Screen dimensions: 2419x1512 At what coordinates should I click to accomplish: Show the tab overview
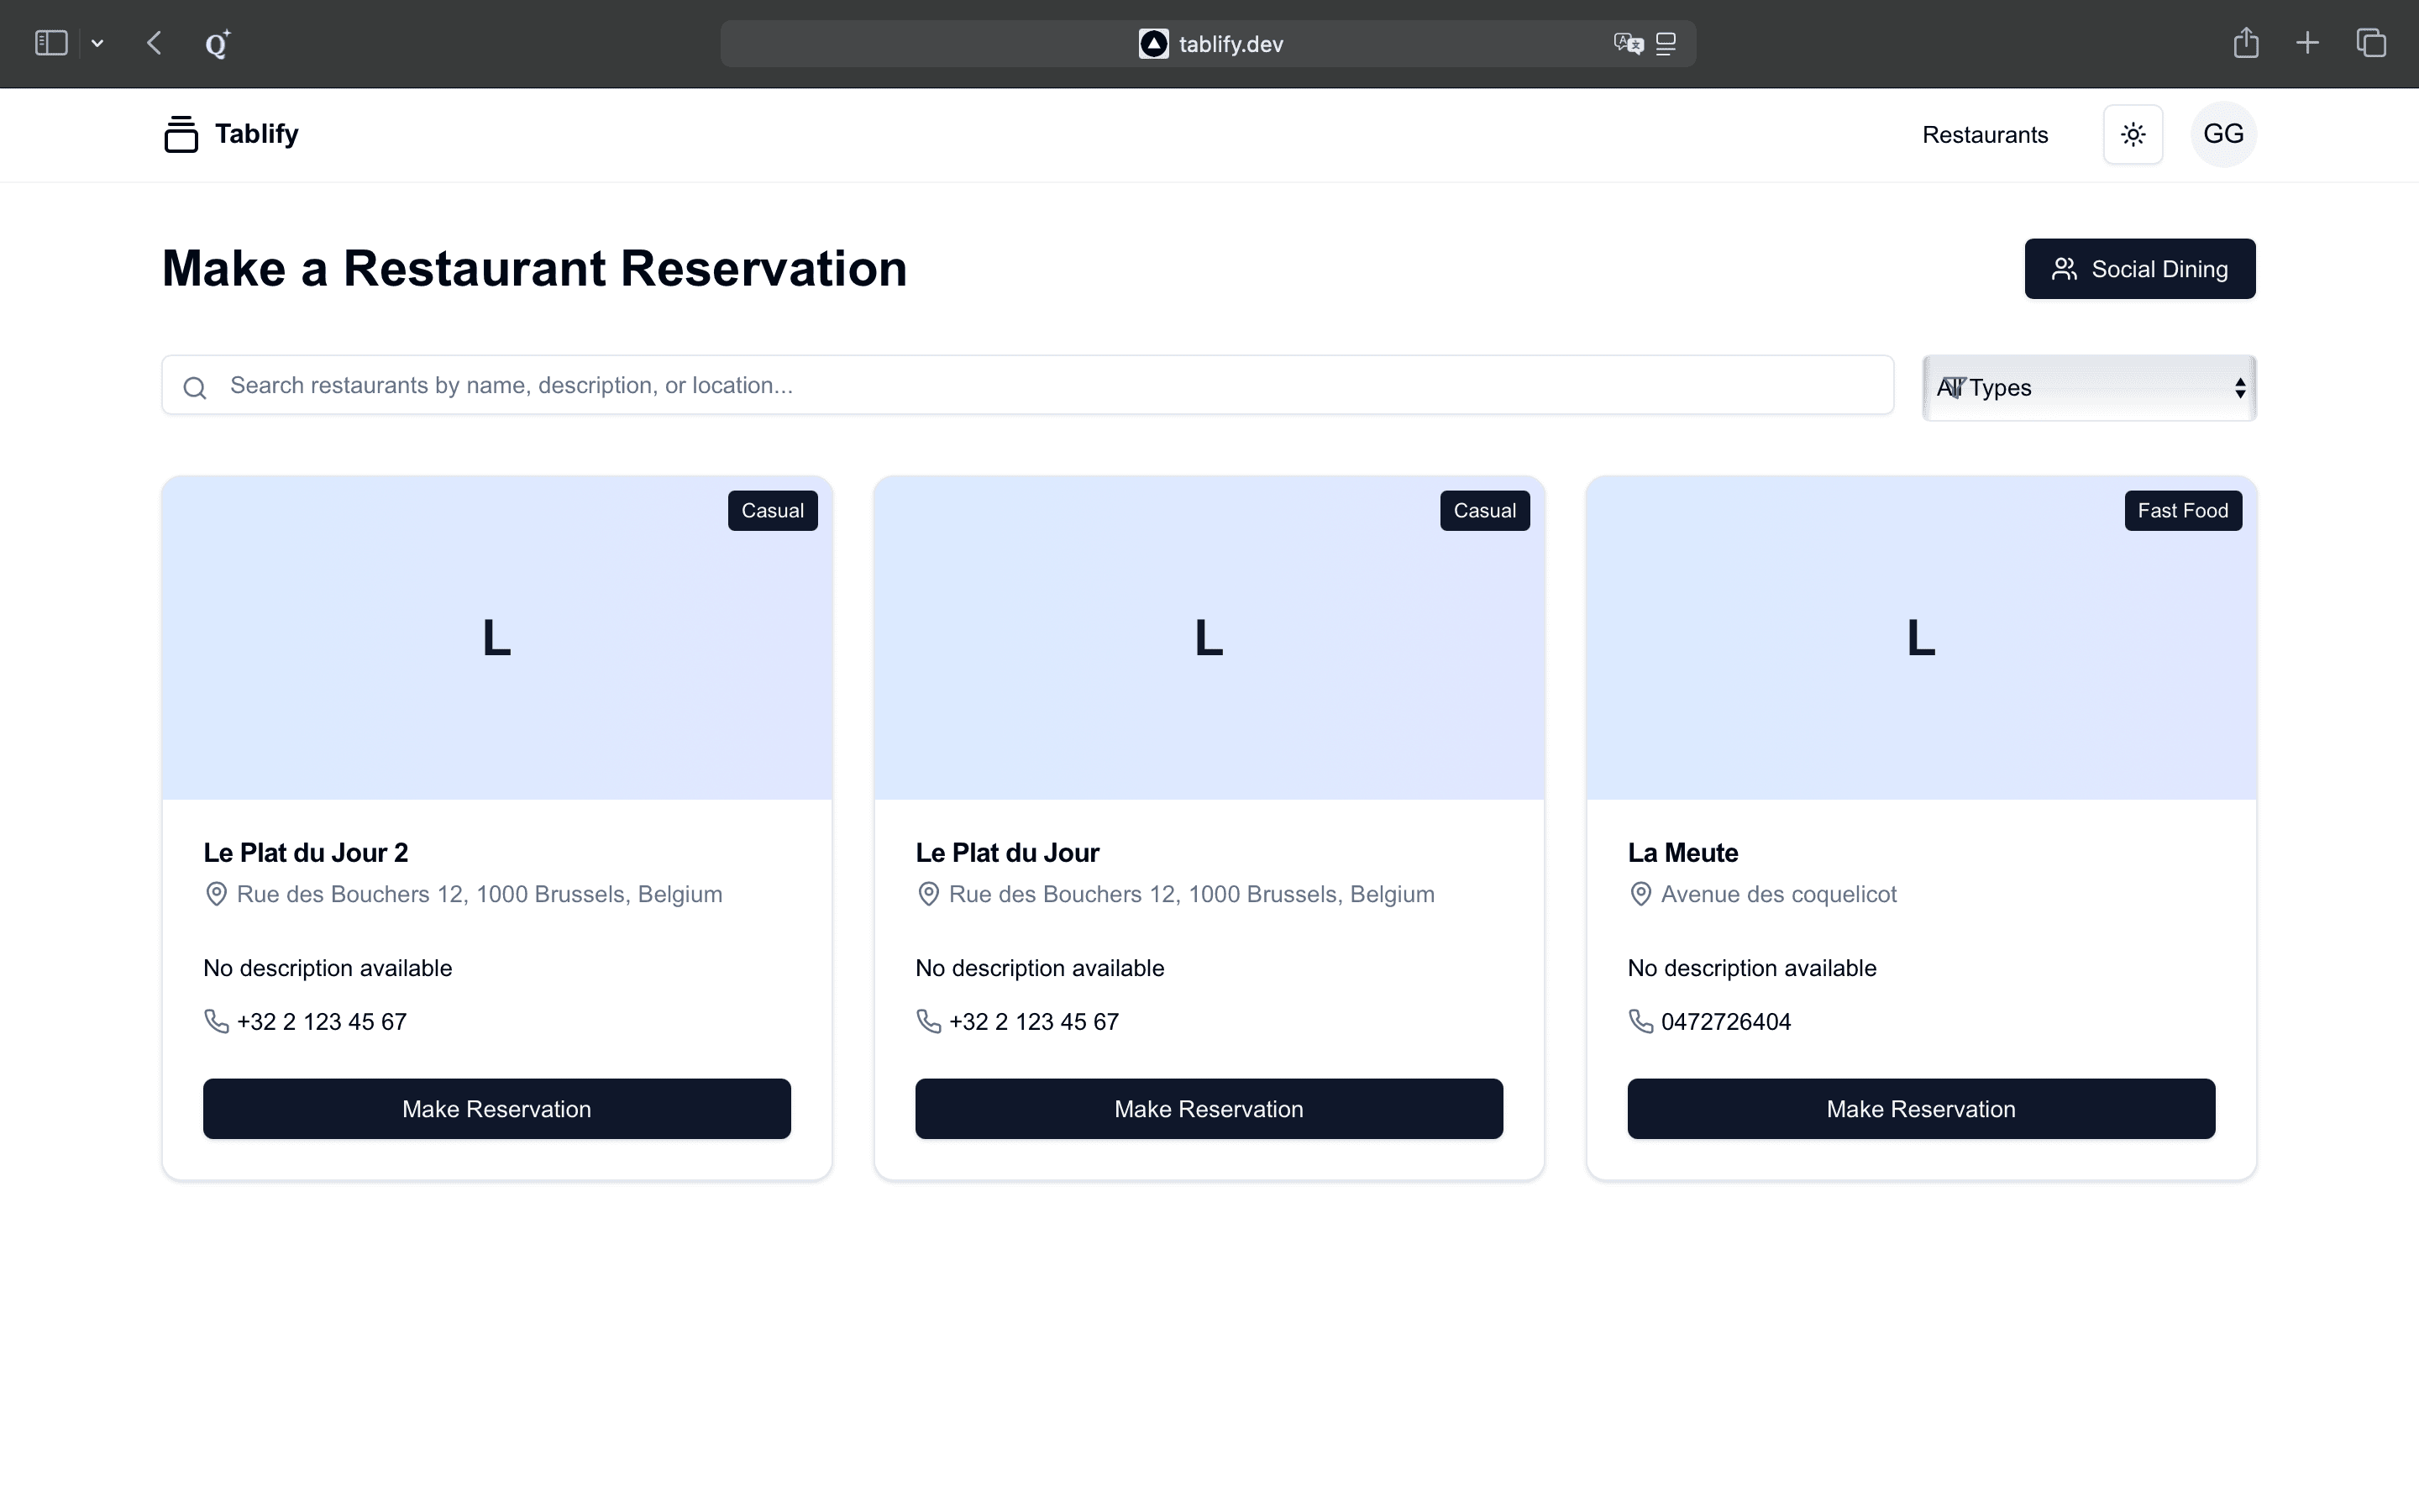click(2371, 43)
